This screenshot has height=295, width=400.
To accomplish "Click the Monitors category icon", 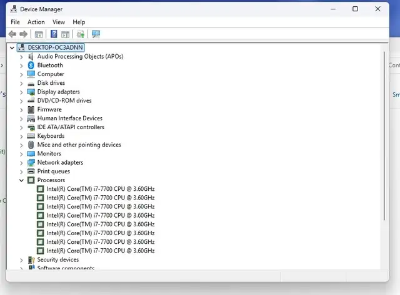I will click(31, 153).
